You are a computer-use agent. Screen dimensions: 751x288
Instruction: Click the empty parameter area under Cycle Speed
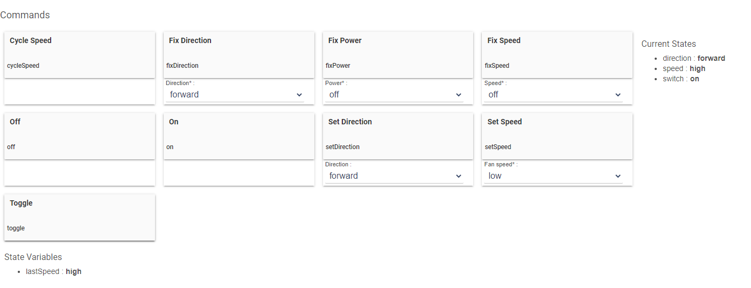click(x=80, y=92)
